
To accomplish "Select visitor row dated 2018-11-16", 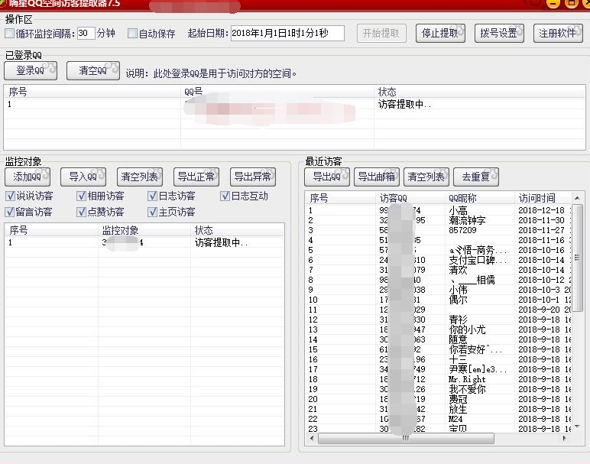I will coord(439,240).
